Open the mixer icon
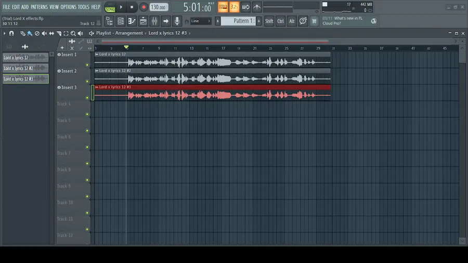 coord(154,21)
